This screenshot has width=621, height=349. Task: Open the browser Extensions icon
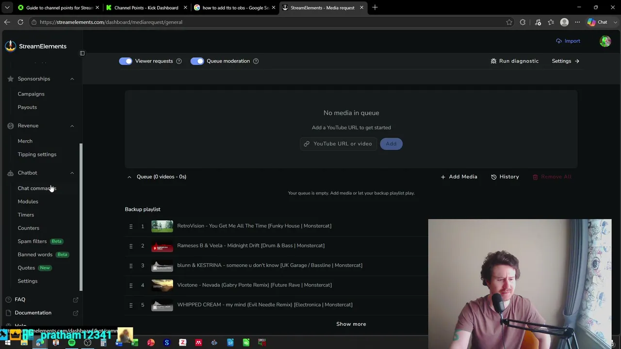523,22
